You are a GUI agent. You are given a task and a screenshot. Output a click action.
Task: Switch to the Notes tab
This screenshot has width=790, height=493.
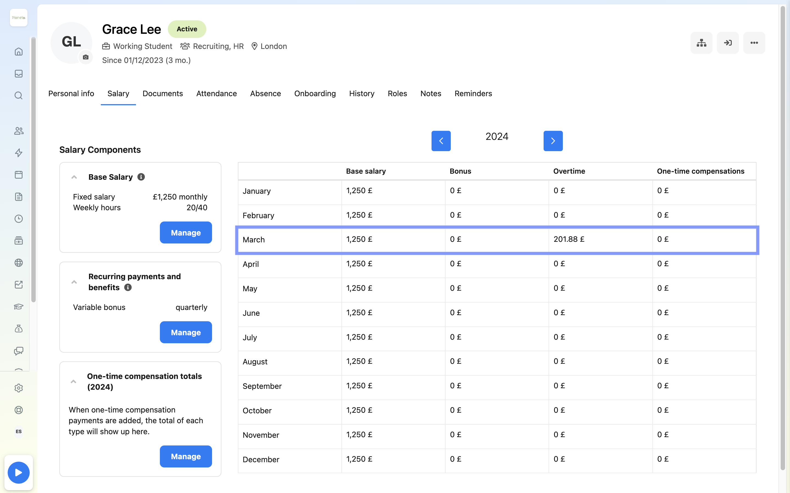[x=430, y=94]
